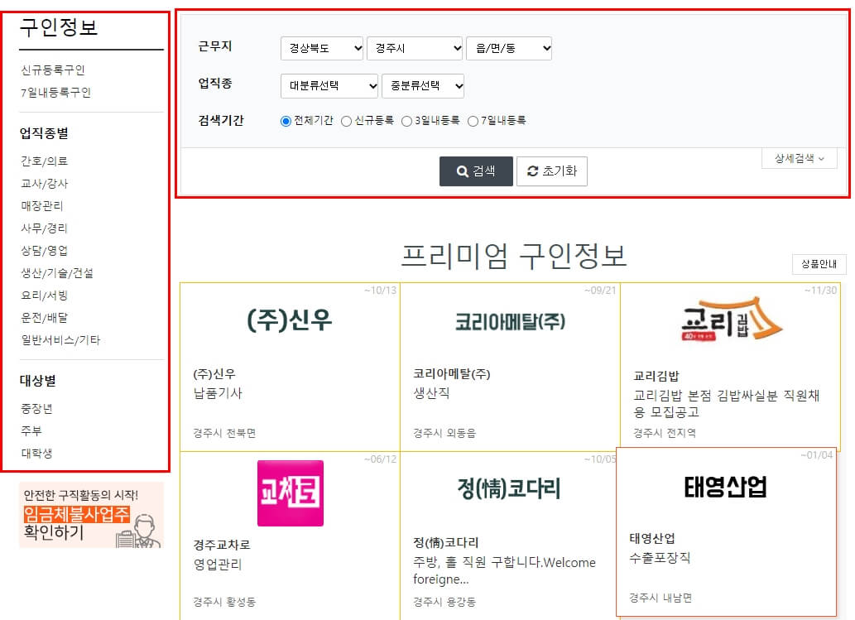Select the 신규등록 search period option
The image size is (855, 620).
[345, 120]
